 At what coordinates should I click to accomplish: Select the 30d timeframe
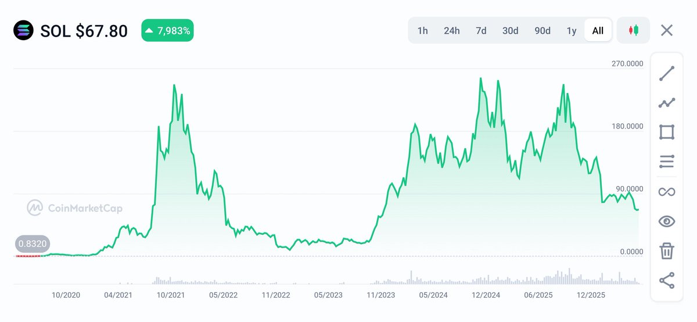[x=511, y=31]
